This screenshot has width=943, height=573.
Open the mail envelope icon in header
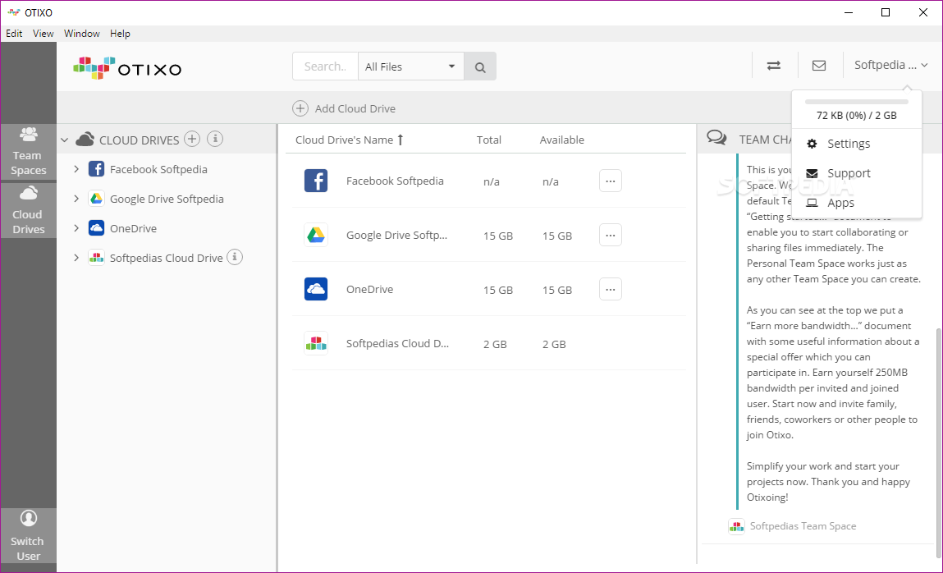[x=818, y=66]
